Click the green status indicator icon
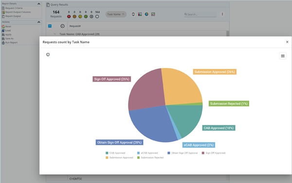The height and width of the screenshot is (183, 292). click(86, 17)
